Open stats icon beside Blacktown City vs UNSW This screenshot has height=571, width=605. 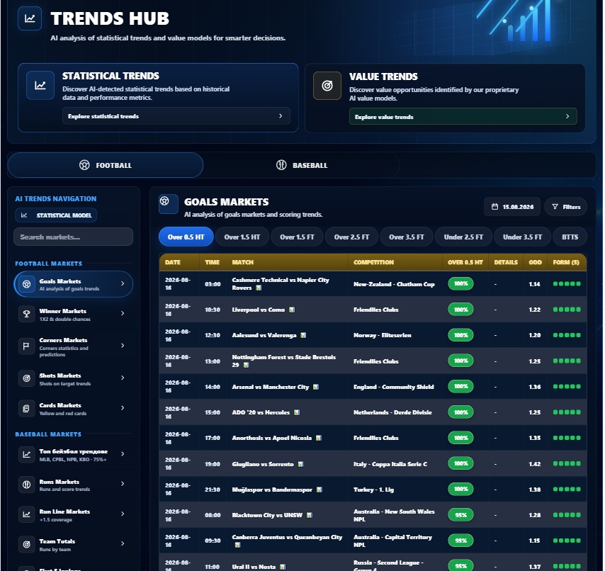tap(309, 515)
